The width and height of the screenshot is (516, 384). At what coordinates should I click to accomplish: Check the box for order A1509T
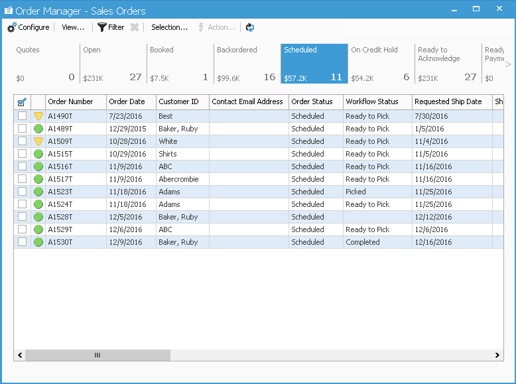tap(22, 141)
